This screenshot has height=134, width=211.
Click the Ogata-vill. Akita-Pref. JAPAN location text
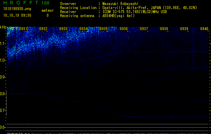point(150,8)
